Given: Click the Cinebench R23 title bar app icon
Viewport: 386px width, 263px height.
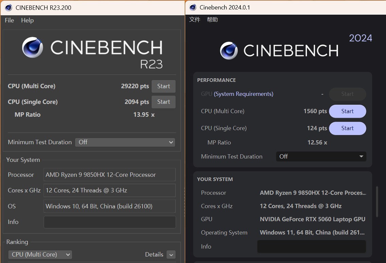Looking at the screenshot, I should 9,7.
